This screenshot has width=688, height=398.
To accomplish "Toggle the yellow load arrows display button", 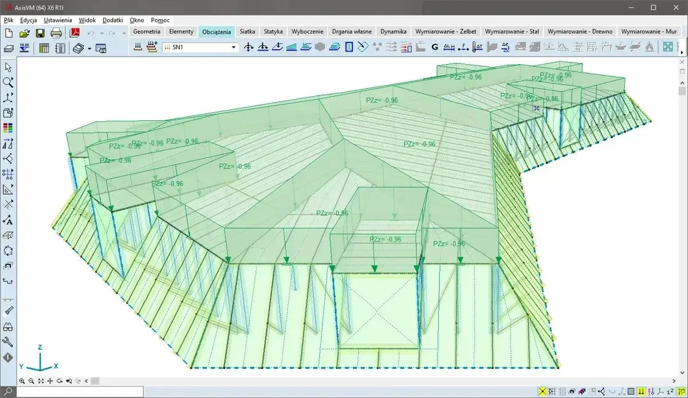I will (642, 392).
